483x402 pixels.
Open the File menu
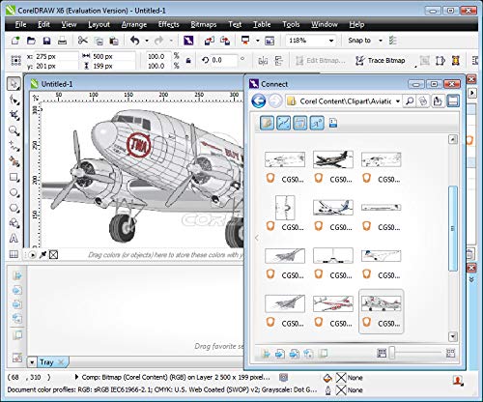click(20, 24)
